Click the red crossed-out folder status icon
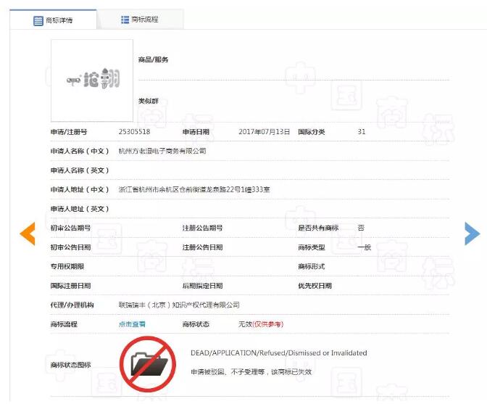 point(148,364)
